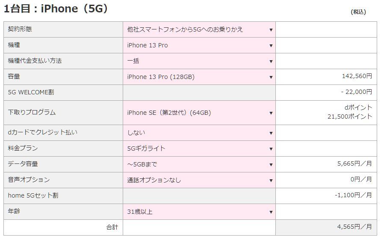
Task: Click the 1台目：iPhone（5G） heading
Action: pos(56,9)
